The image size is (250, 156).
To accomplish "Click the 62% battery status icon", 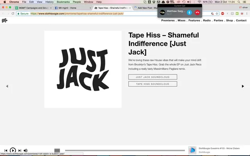I will tap(207, 2).
